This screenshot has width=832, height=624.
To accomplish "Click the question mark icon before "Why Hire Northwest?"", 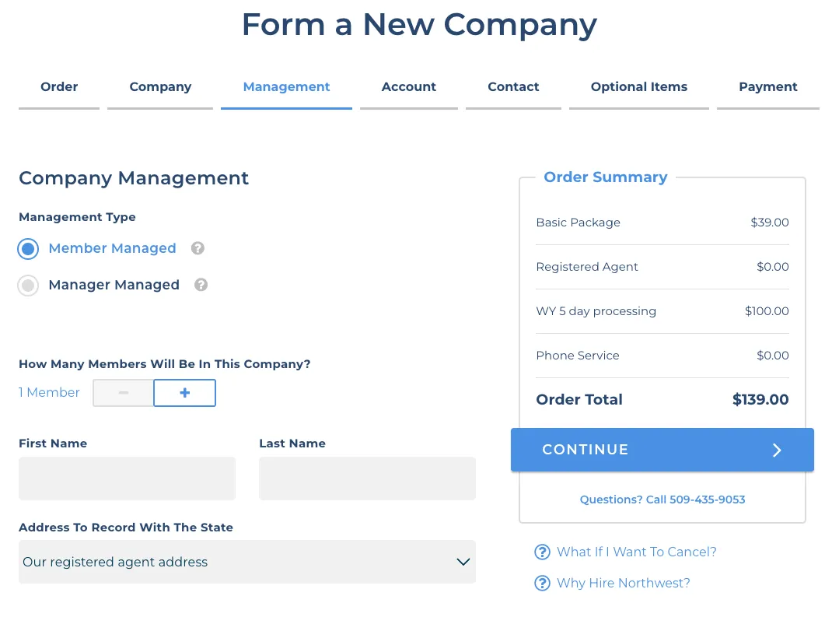I will click(x=542, y=583).
